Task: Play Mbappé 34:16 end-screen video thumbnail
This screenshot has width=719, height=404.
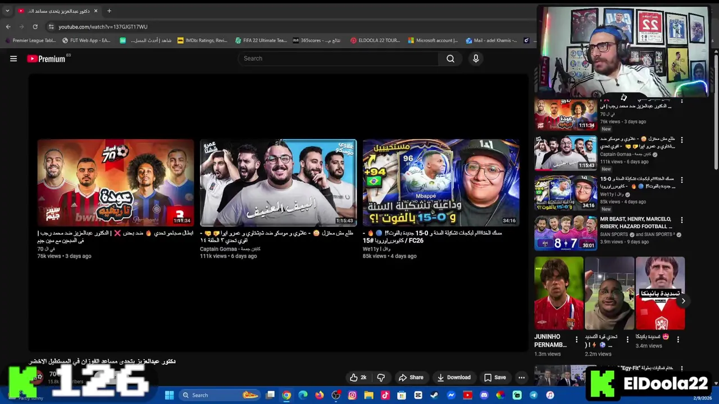Action: tap(441, 182)
